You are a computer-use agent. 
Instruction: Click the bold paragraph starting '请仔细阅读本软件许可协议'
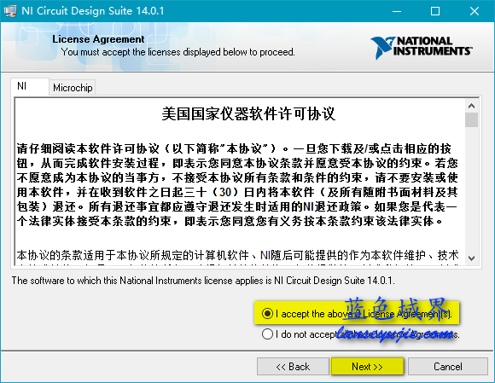(237, 185)
